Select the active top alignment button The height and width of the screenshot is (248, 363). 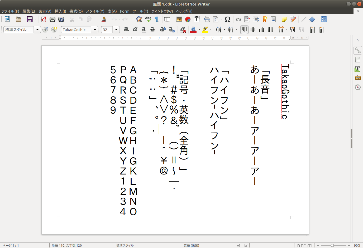[x=244, y=30]
